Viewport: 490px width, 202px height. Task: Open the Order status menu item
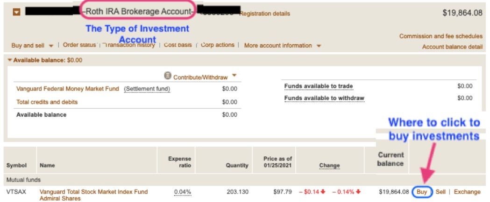[x=79, y=45]
